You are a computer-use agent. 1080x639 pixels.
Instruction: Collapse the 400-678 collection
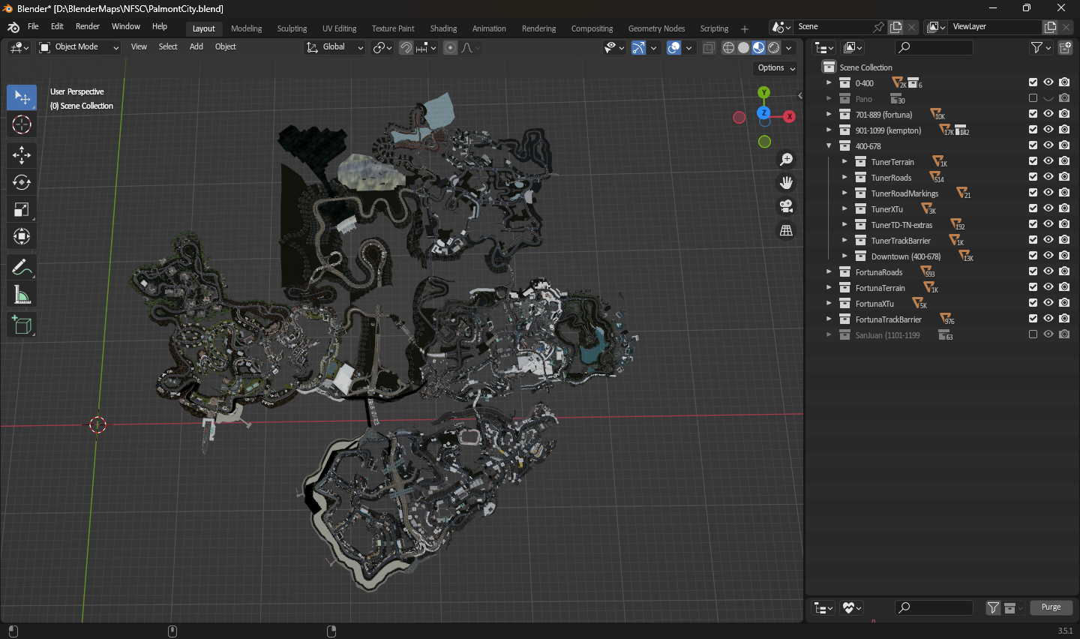pyautogui.click(x=829, y=145)
